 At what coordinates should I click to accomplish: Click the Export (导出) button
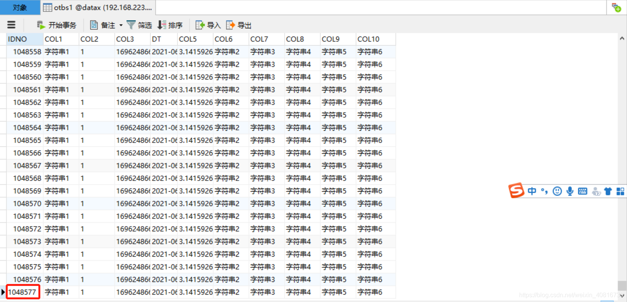click(x=239, y=25)
